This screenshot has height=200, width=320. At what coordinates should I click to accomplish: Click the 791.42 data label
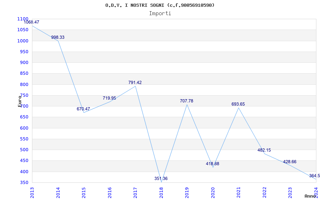(135, 83)
